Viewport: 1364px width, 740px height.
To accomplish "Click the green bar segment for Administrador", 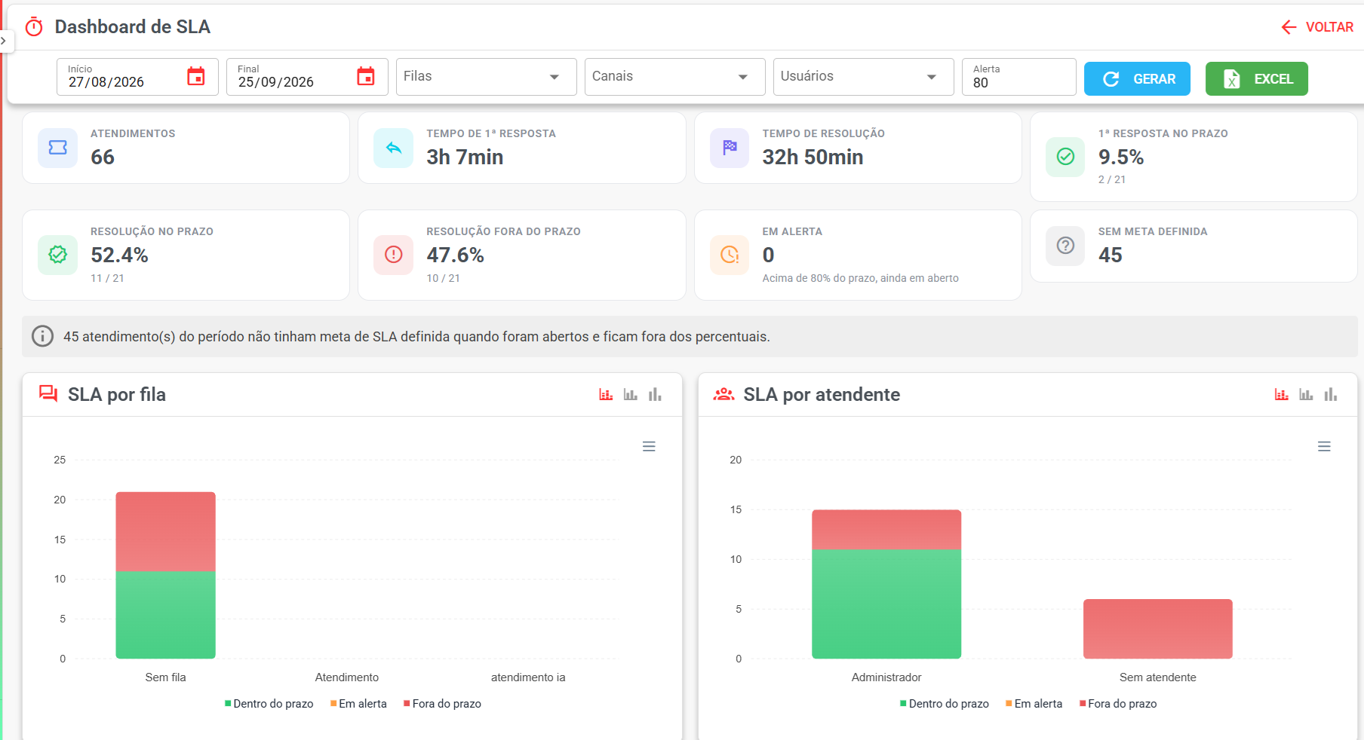I will click(886, 604).
